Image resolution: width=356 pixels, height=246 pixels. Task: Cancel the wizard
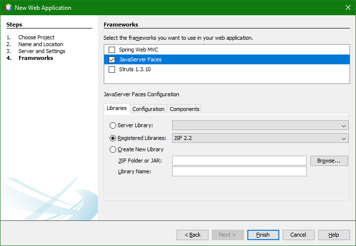(298, 235)
